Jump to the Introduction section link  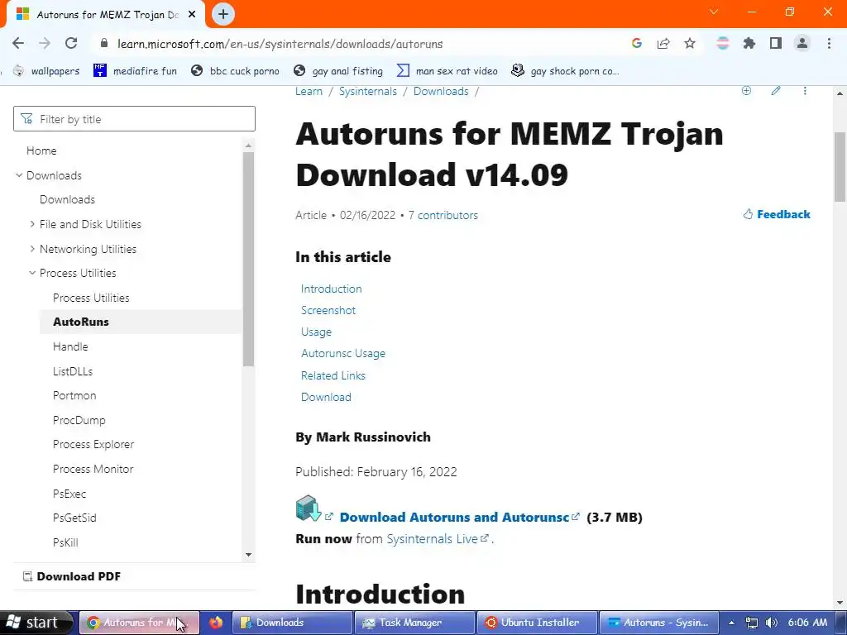331,289
